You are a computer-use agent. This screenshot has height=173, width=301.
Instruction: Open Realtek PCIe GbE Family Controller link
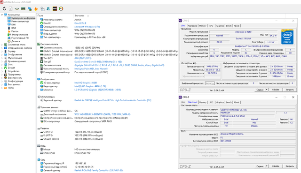[x=98, y=170]
